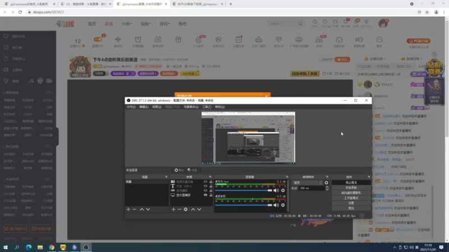Image resolution: width=449 pixels, height=252 pixels.
Task: Open Microsoft Edge from Windows taskbar
Action: (29, 247)
